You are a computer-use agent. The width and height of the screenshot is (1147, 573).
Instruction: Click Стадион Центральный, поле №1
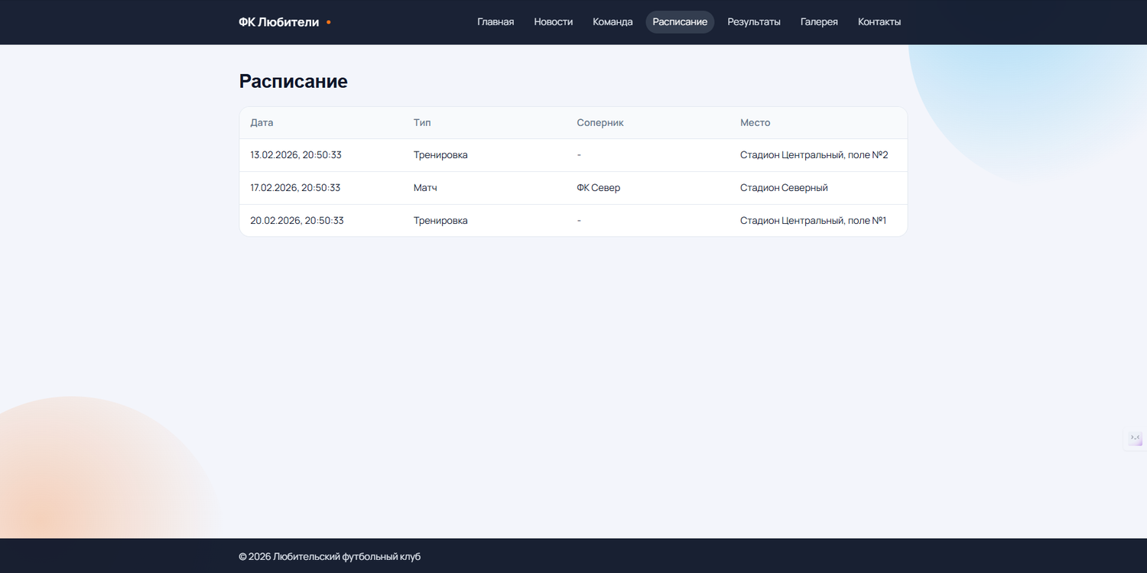point(814,221)
